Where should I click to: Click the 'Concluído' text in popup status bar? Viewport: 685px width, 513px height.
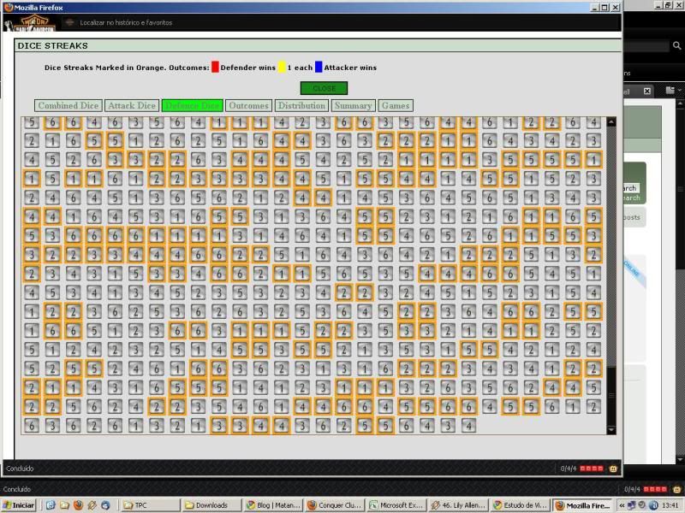(20, 469)
